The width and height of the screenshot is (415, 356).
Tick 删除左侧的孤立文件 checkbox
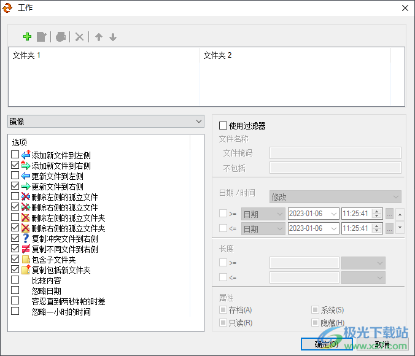15,196
